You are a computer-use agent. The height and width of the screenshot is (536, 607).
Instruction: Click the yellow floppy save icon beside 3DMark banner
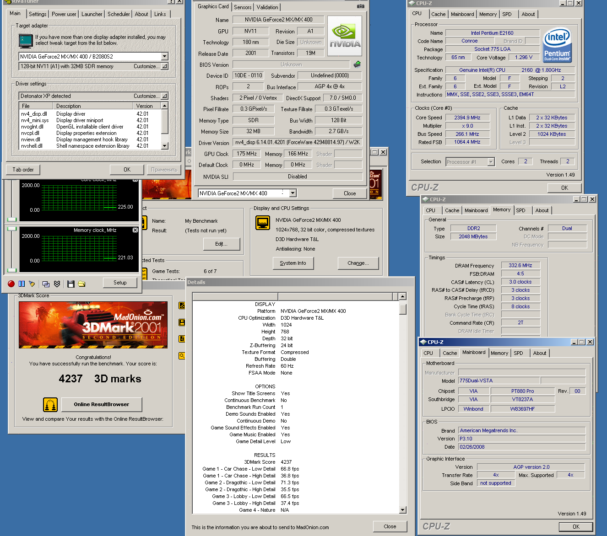click(182, 322)
